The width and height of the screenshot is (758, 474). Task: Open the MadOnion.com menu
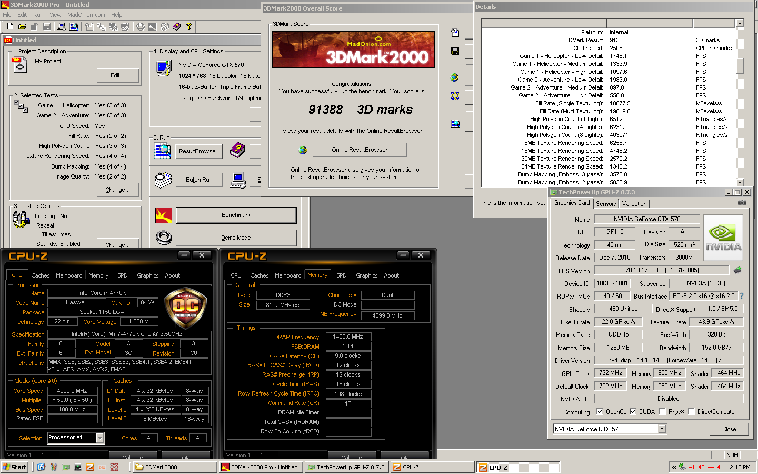pyautogui.click(x=86, y=15)
